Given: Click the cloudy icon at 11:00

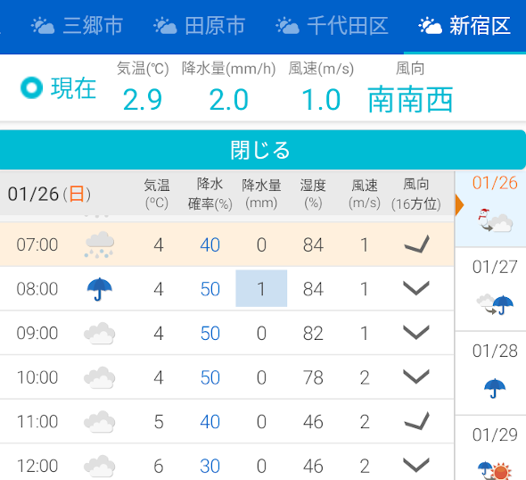Looking at the screenshot, I should (99, 422).
